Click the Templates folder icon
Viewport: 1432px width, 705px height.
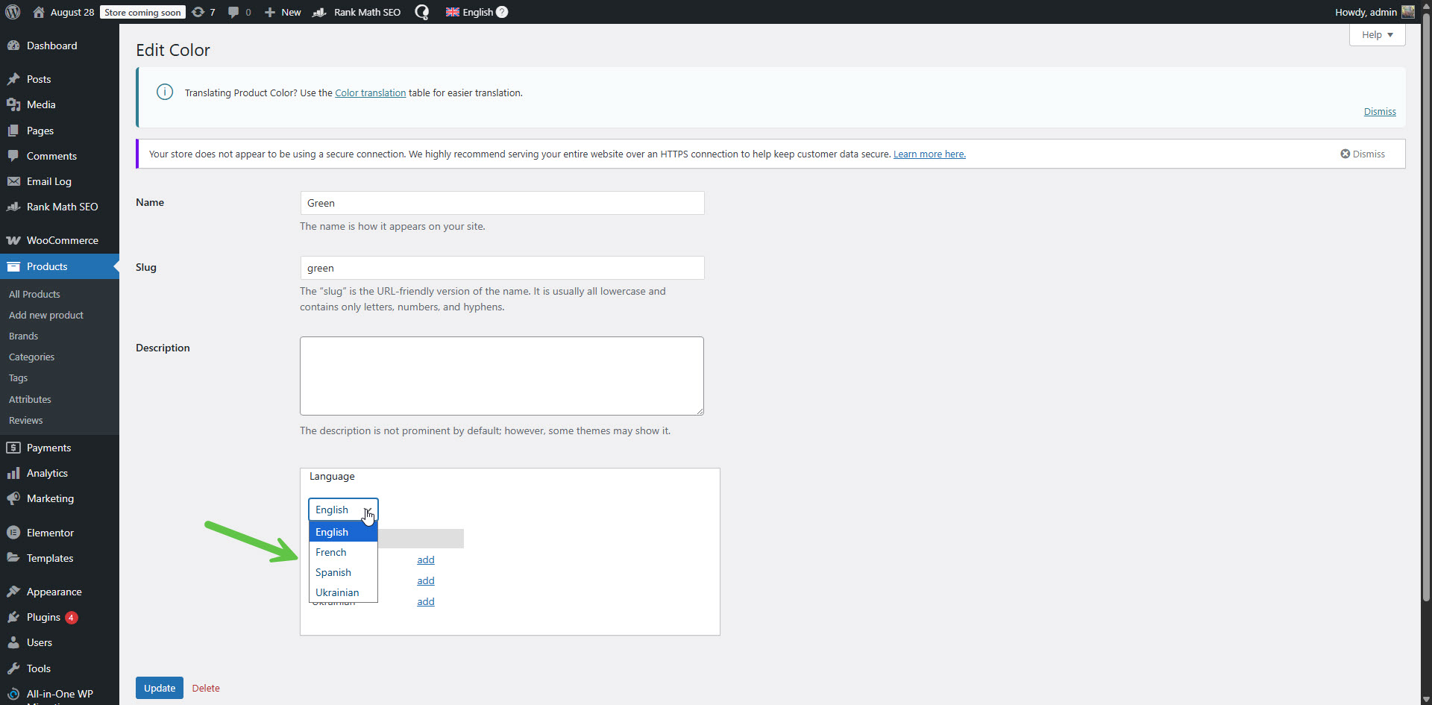tap(13, 558)
